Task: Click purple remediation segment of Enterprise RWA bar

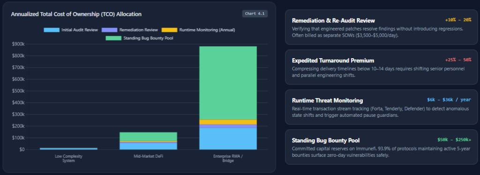Action: (228, 126)
